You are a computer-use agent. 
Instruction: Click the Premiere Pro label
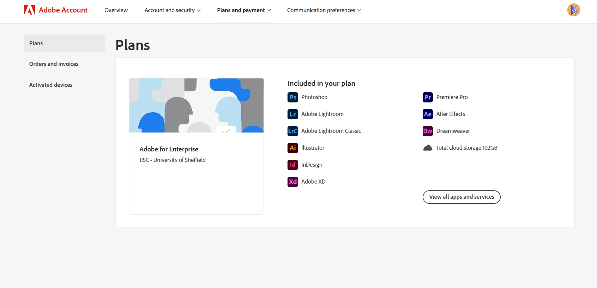pyautogui.click(x=452, y=97)
